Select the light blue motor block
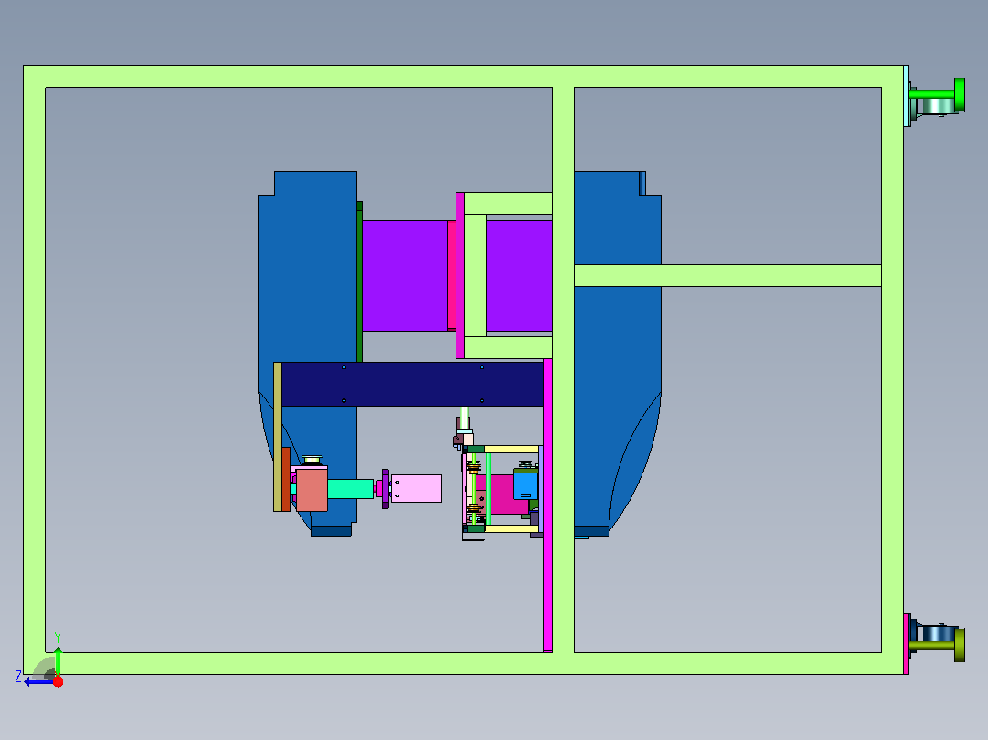 pos(525,484)
